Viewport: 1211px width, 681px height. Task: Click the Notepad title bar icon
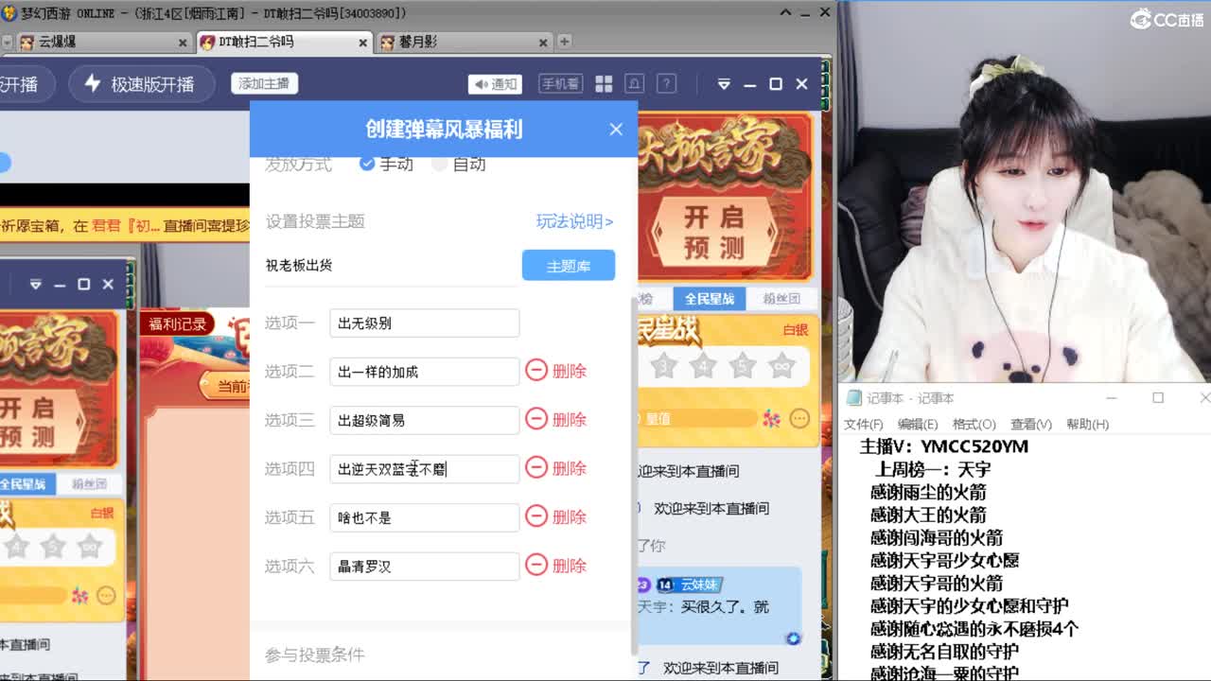coord(853,398)
